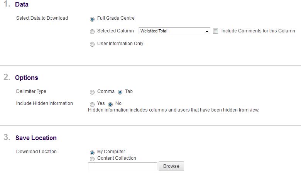Image resolution: width=301 pixels, height=174 pixels.
Task: Select Content Collection as download location
Action: click(92, 159)
